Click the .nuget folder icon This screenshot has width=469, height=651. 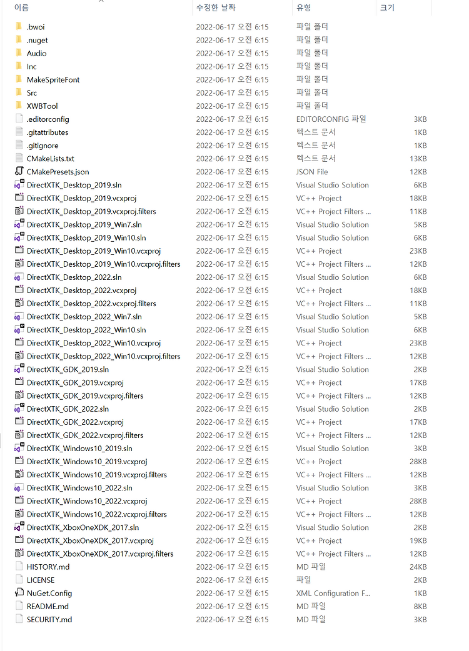click(x=19, y=40)
